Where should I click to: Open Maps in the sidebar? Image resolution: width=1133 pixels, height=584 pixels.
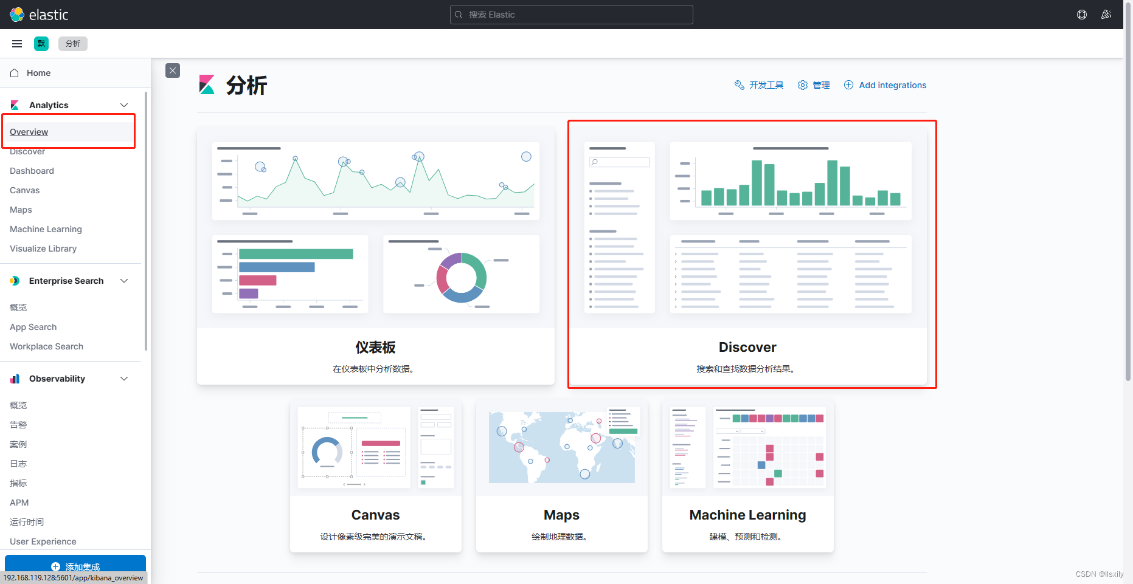point(21,210)
